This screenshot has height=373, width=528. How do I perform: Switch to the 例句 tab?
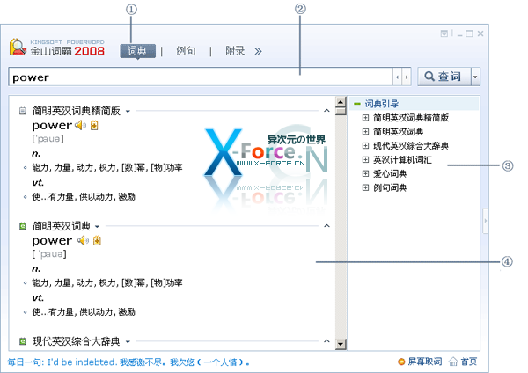pos(186,51)
